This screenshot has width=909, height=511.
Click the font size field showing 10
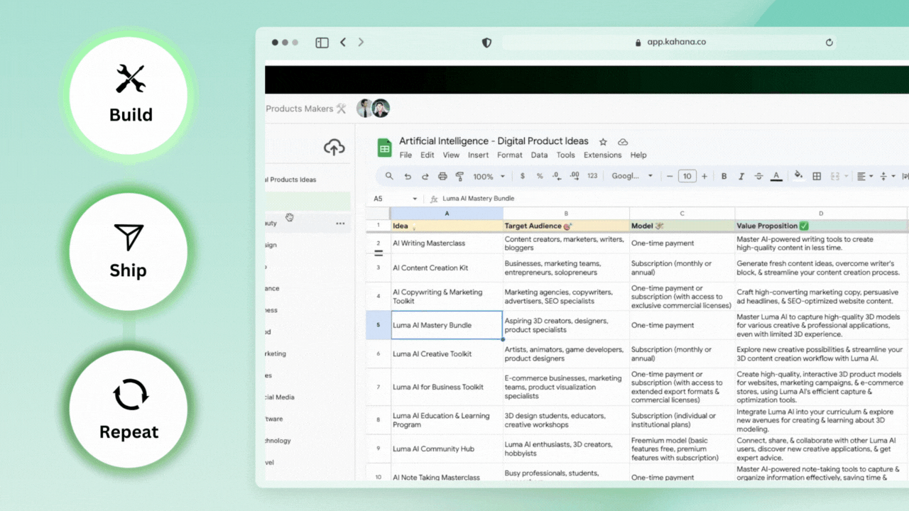tap(687, 176)
